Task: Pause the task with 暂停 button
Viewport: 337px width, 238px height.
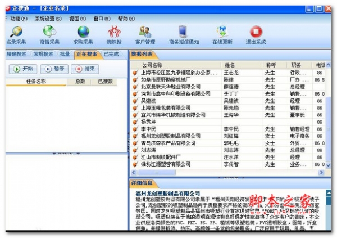Action: (54, 69)
